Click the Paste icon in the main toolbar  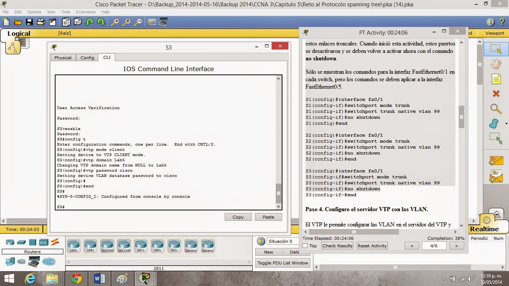pyautogui.click(x=78, y=22)
